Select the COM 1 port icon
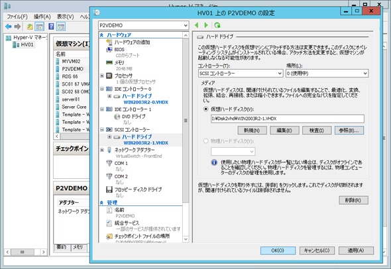The image size is (391, 269). pyautogui.click(x=109, y=163)
